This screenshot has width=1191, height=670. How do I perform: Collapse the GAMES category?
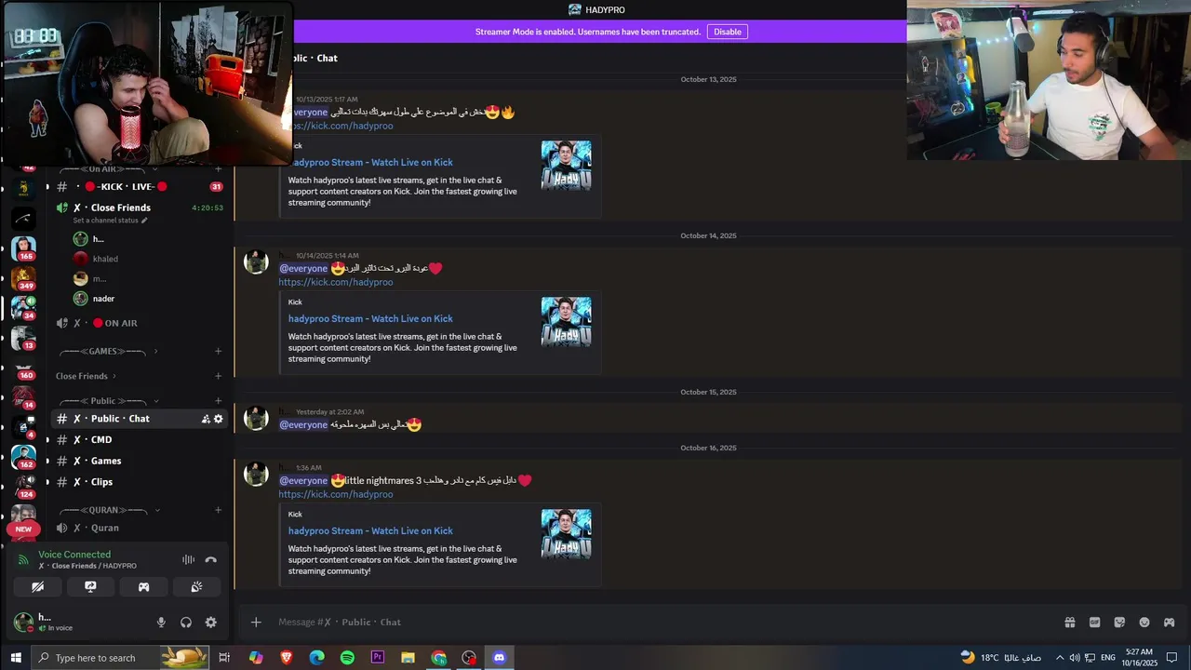point(102,351)
